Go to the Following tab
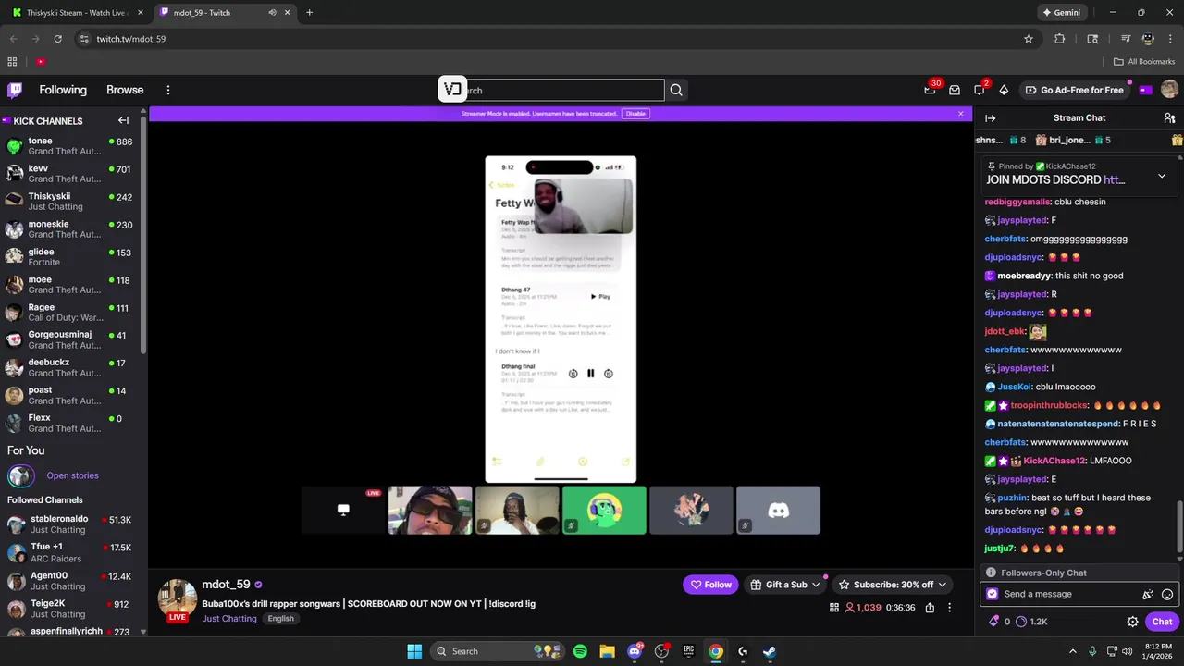Image resolution: width=1184 pixels, height=666 pixels. pyautogui.click(x=63, y=90)
